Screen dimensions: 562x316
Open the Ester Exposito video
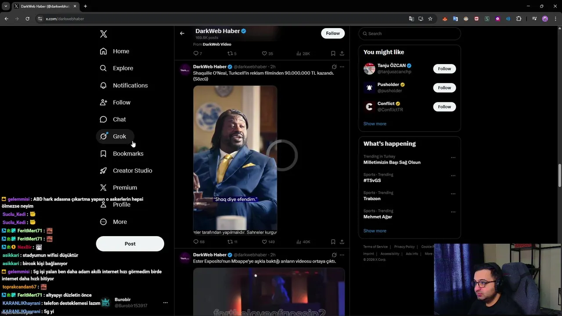269,292
